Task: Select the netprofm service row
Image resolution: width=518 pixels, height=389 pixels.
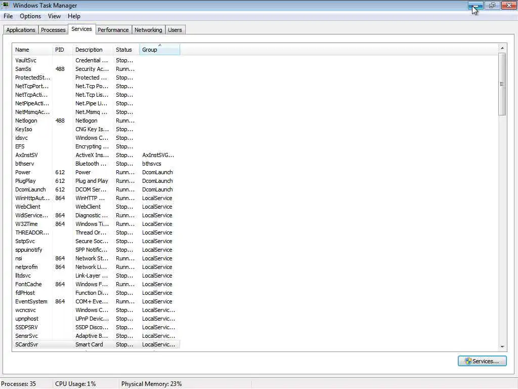Action: point(96,266)
